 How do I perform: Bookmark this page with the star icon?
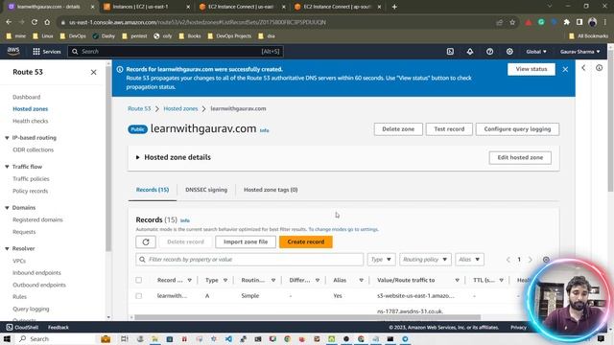512,22
